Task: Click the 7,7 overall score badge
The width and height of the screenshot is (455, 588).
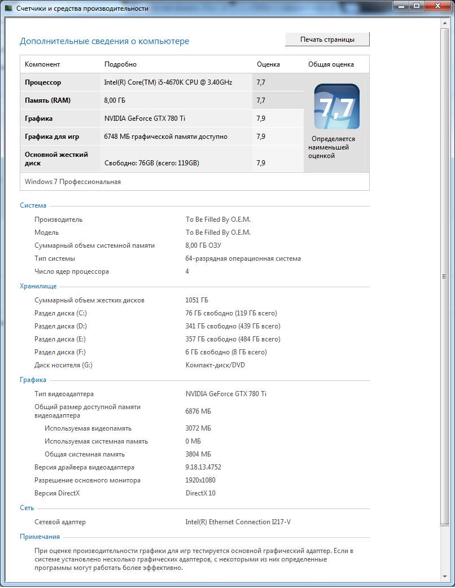Action: tap(337, 107)
